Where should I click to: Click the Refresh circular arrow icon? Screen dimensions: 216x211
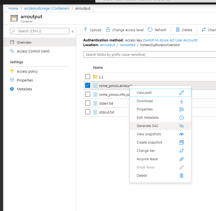(150, 30)
